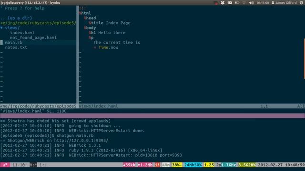
Task: Open the session gear menu
Action: (x=301, y=3)
